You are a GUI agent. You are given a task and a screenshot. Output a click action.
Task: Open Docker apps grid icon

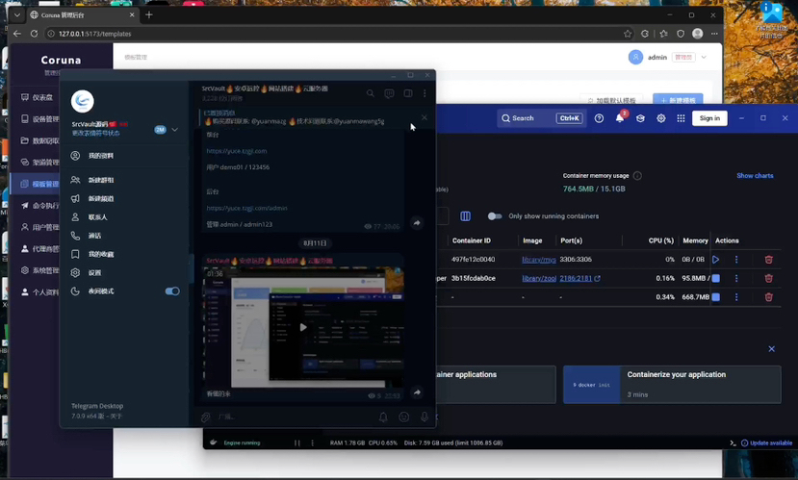pos(681,118)
